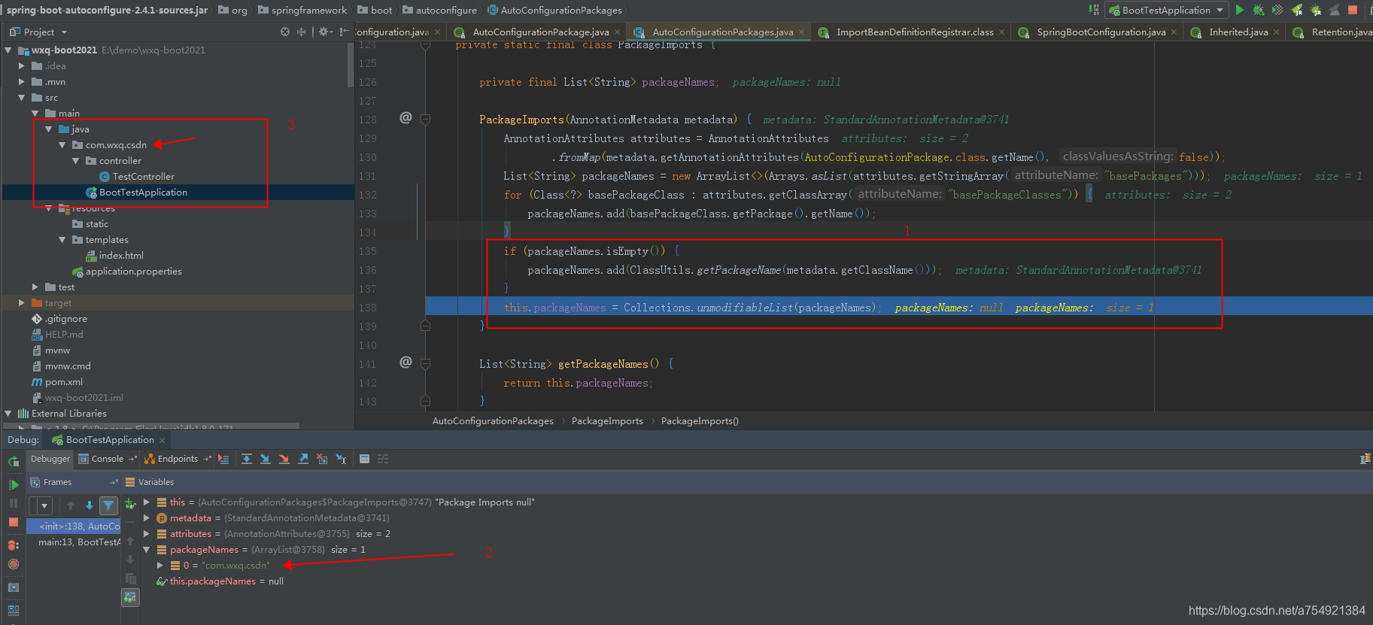
Task: Click the Drop Frame icon
Action: pos(321,459)
